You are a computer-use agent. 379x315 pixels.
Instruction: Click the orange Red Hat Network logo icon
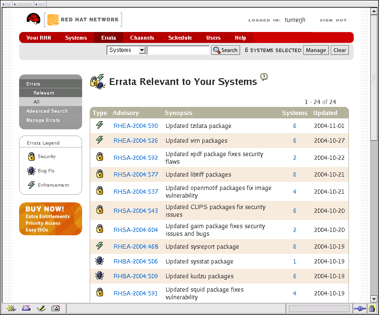[x=53, y=20]
